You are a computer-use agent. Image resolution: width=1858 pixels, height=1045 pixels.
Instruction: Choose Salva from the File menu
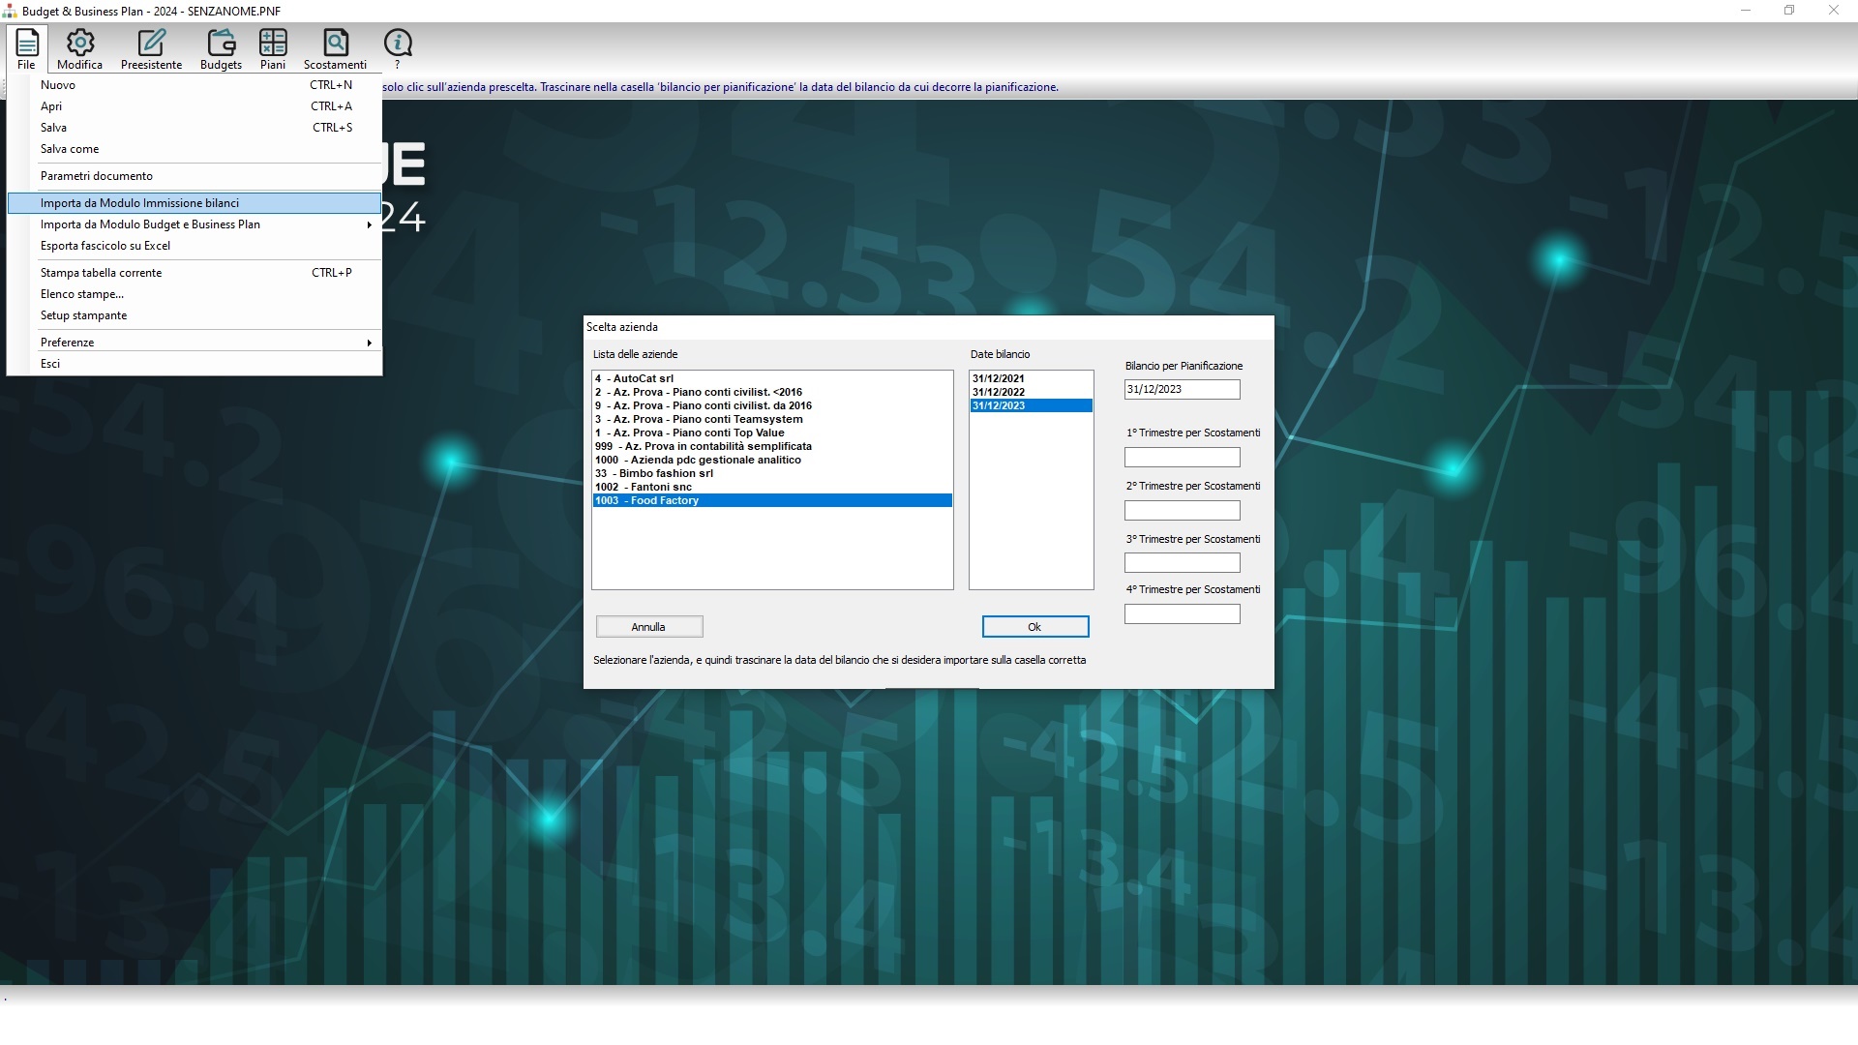(x=195, y=128)
